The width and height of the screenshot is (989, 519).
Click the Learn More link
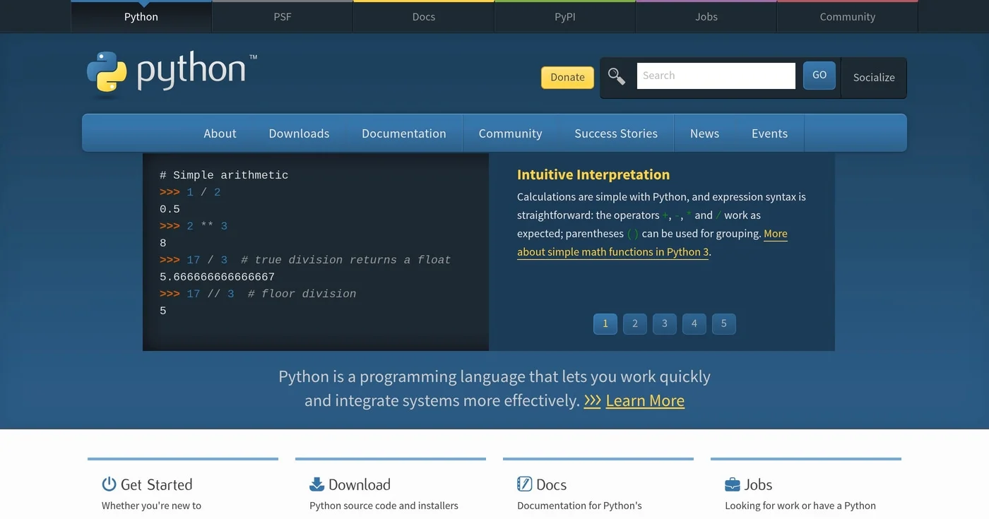(645, 400)
